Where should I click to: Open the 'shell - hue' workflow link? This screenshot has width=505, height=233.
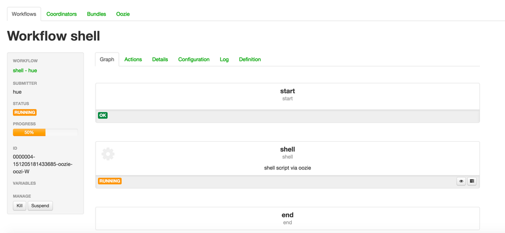(25, 71)
